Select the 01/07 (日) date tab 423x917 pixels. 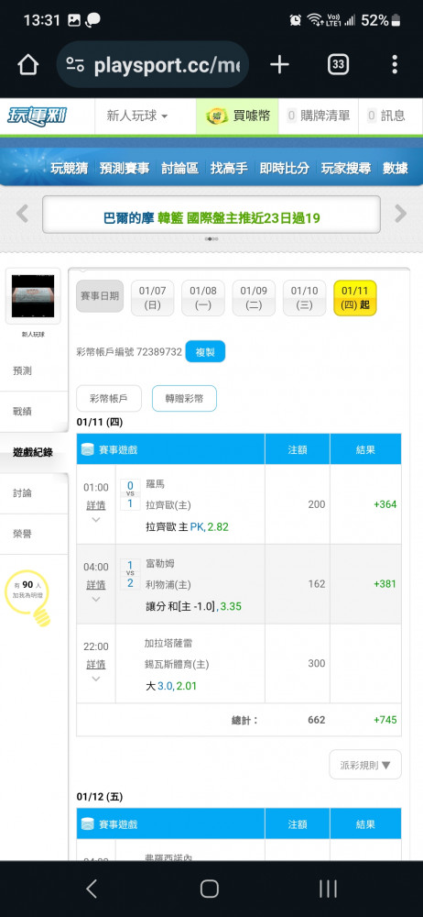[153, 298]
